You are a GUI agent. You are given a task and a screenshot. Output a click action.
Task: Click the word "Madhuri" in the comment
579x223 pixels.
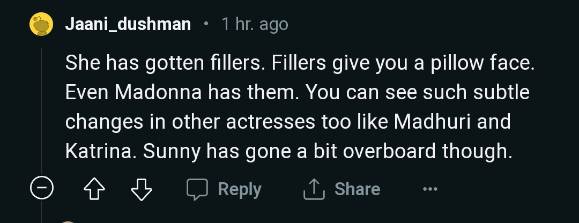point(430,122)
